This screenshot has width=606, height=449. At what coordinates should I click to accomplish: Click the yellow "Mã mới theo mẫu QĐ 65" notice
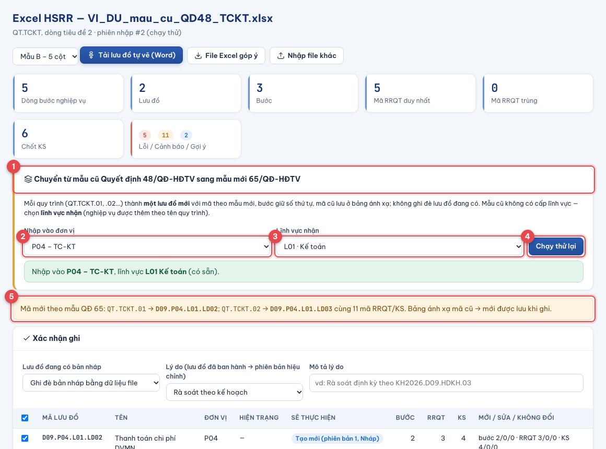[x=303, y=309]
